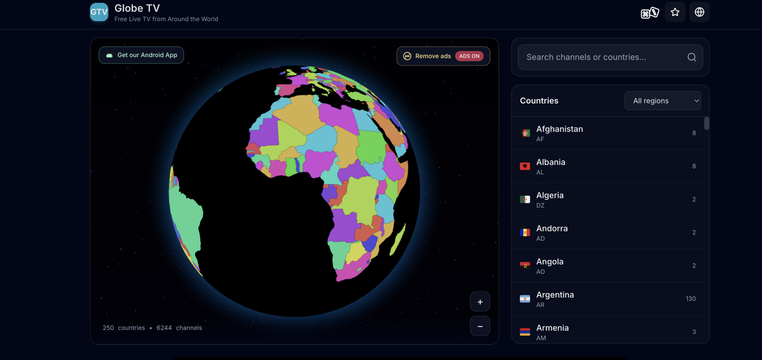Zoom in with the plus button
Viewport: 762px width, 360px height.
coord(480,302)
